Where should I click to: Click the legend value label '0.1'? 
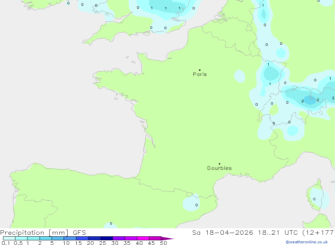6,243
